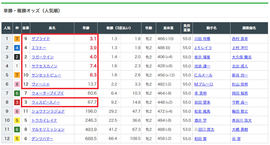Open trainer 大久保 龍志 page
The image size is (270, 145).
[x=241, y=57]
